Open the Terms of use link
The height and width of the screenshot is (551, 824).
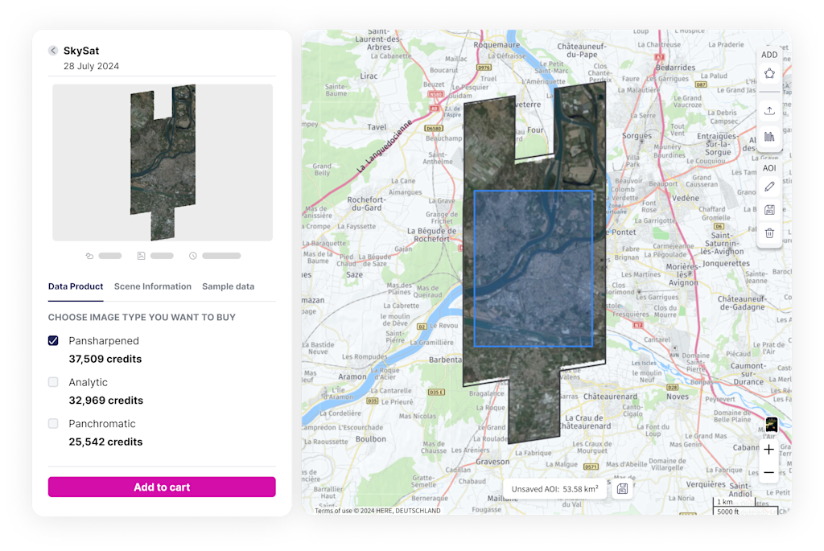pos(333,511)
